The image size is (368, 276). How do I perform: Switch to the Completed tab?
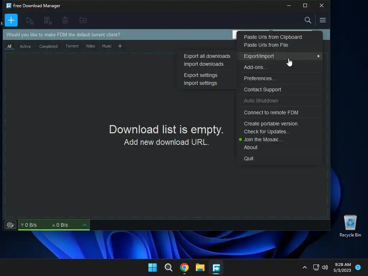49,46
